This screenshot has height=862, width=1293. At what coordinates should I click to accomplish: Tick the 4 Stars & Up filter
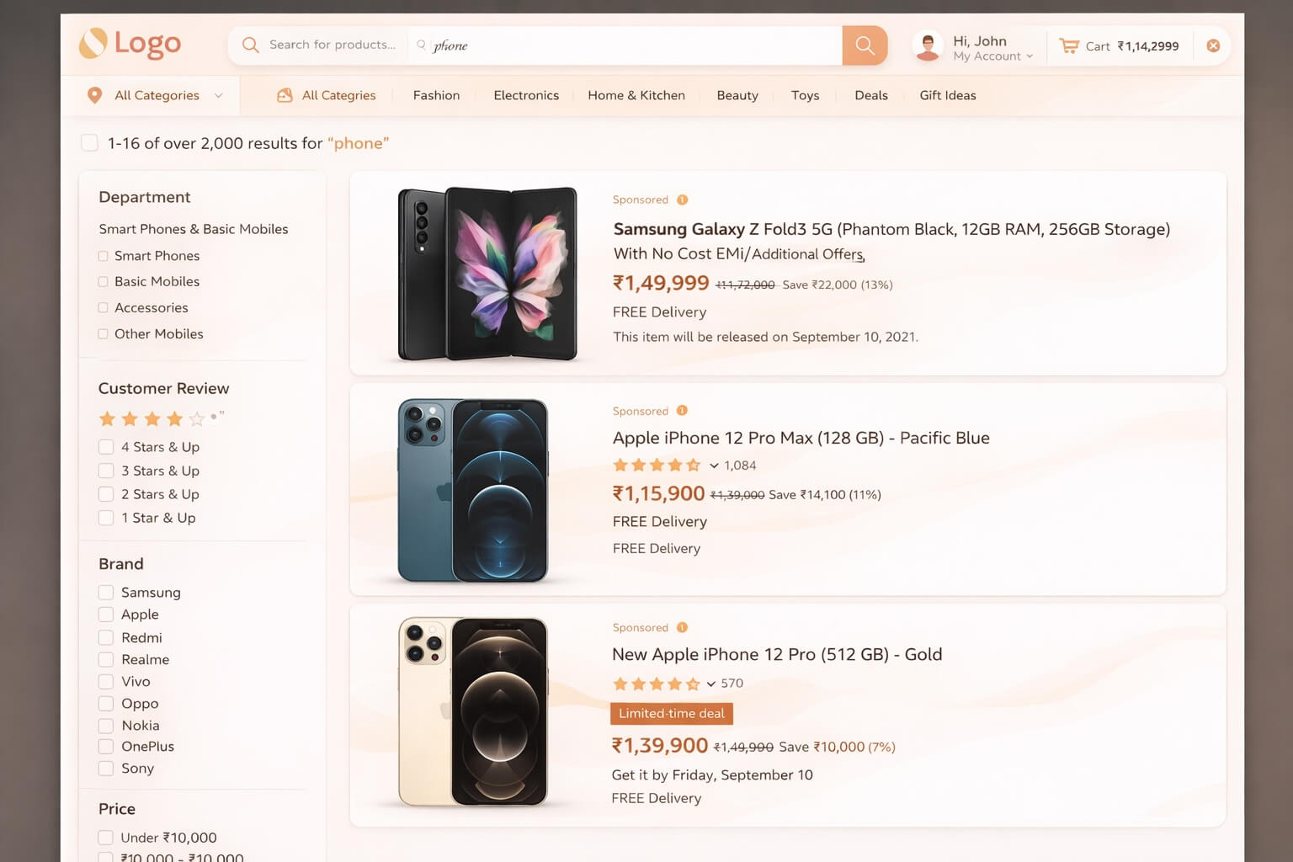[x=106, y=447]
